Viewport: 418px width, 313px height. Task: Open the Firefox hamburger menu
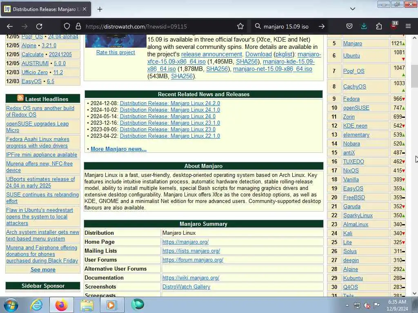click(x=408, y=26)
